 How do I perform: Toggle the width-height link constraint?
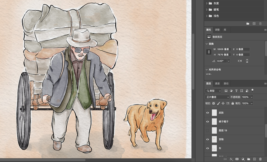(209, 52)
